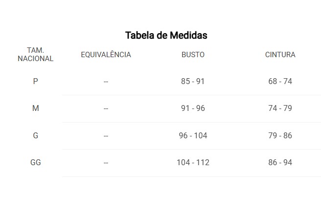Click equivalence dashes in GG row

point(106,163)
